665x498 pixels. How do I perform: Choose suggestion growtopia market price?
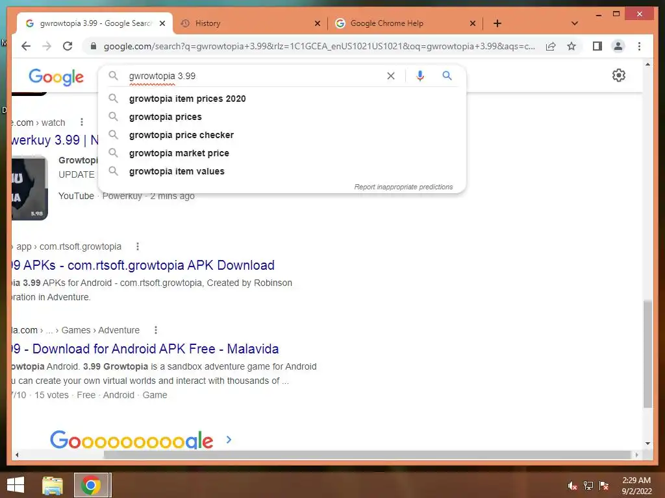click(282, 153)
